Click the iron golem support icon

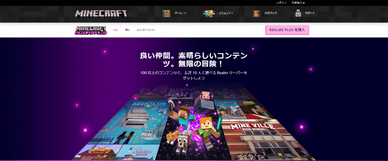click(298, 13)
